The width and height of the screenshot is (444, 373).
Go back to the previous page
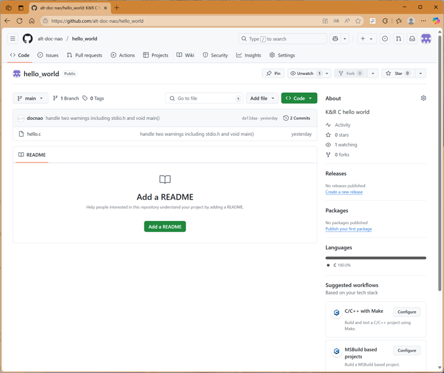pyautogui.click(x=8, y=21)
